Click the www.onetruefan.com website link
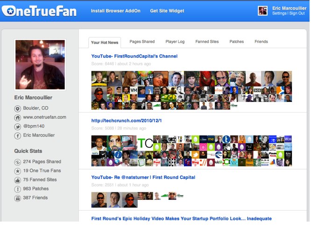This screenshot has height=227, width=311. 45,117
